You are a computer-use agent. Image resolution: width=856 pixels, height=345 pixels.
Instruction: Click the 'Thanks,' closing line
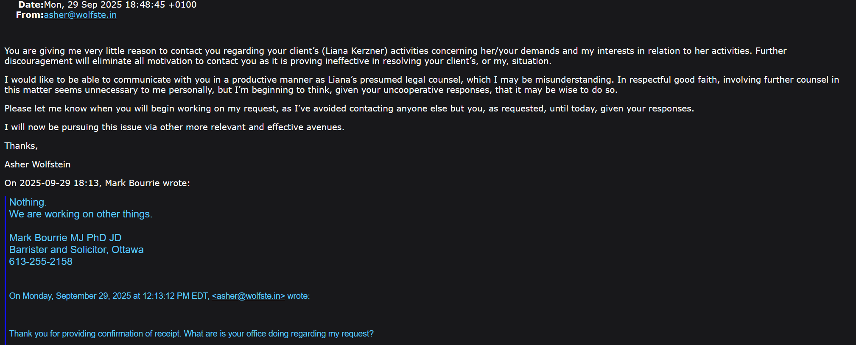[21, 146]
